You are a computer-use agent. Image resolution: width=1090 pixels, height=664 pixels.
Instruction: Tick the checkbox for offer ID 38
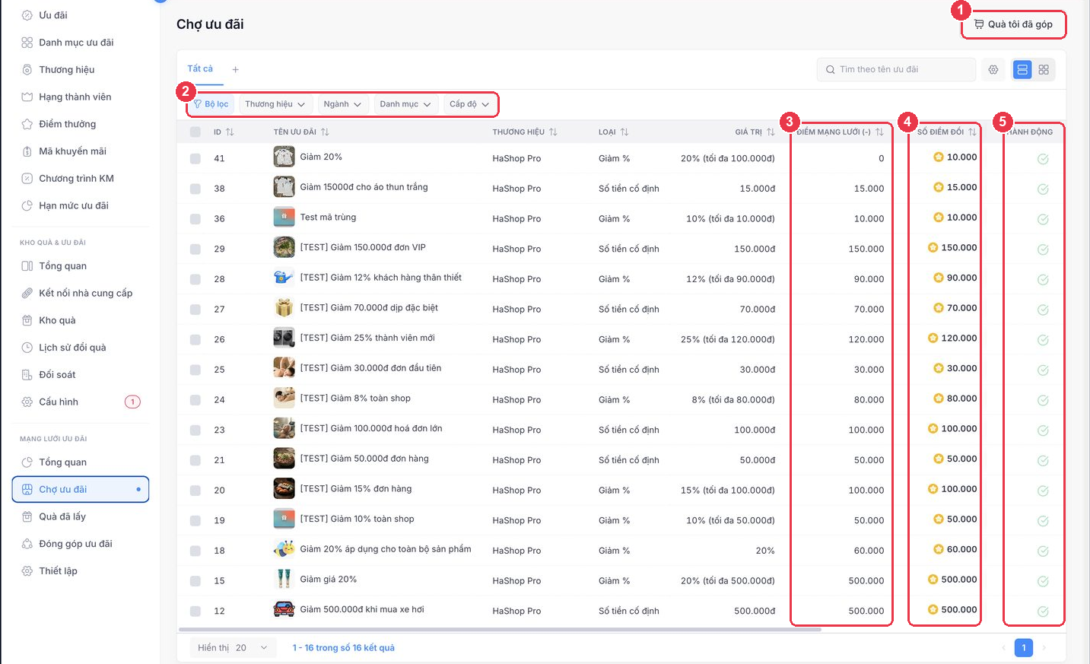tap(195, 189)
